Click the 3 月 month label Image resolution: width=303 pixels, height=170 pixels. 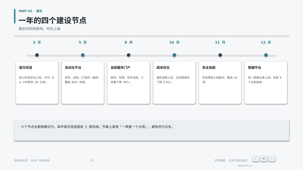[37, 42]
